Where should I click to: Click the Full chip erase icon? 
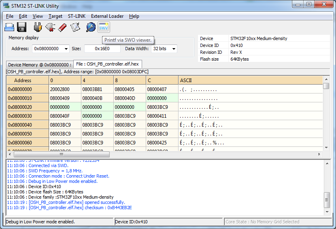(x=62, y=27)
